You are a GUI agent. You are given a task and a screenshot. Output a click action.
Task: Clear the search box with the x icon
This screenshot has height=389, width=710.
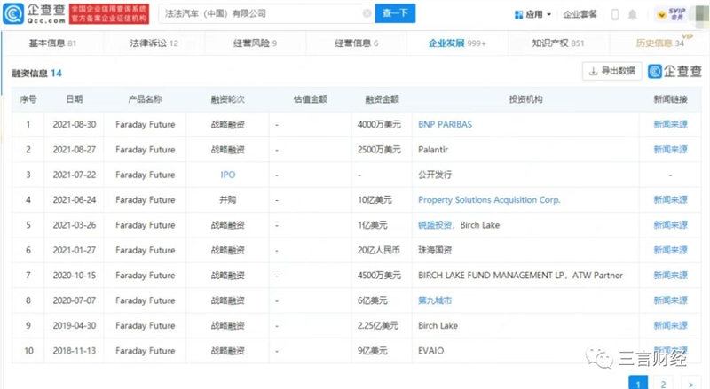click(x=367, y=13)
